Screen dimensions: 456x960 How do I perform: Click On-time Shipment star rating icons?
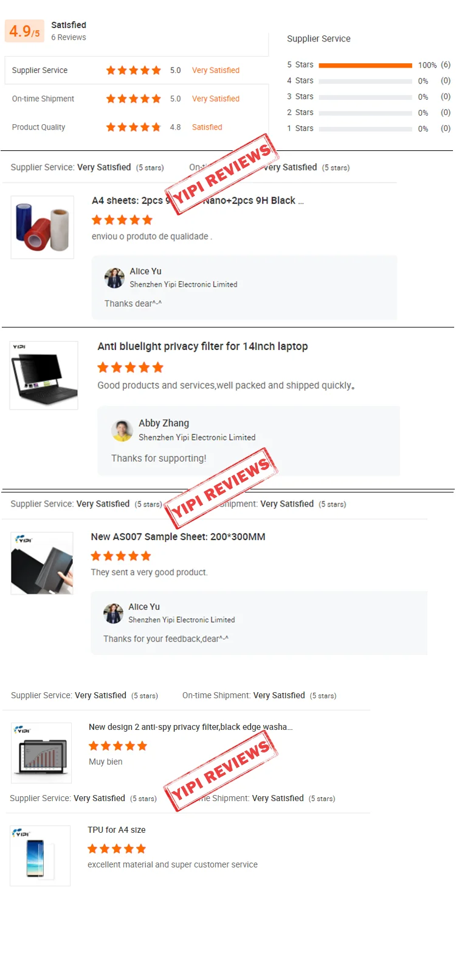[134, 99]
